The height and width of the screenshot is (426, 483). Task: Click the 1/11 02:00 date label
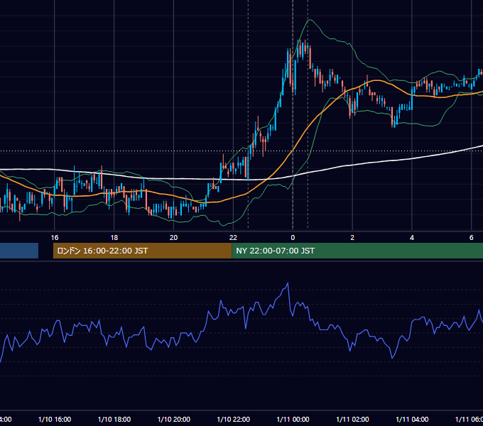point(352,420)
